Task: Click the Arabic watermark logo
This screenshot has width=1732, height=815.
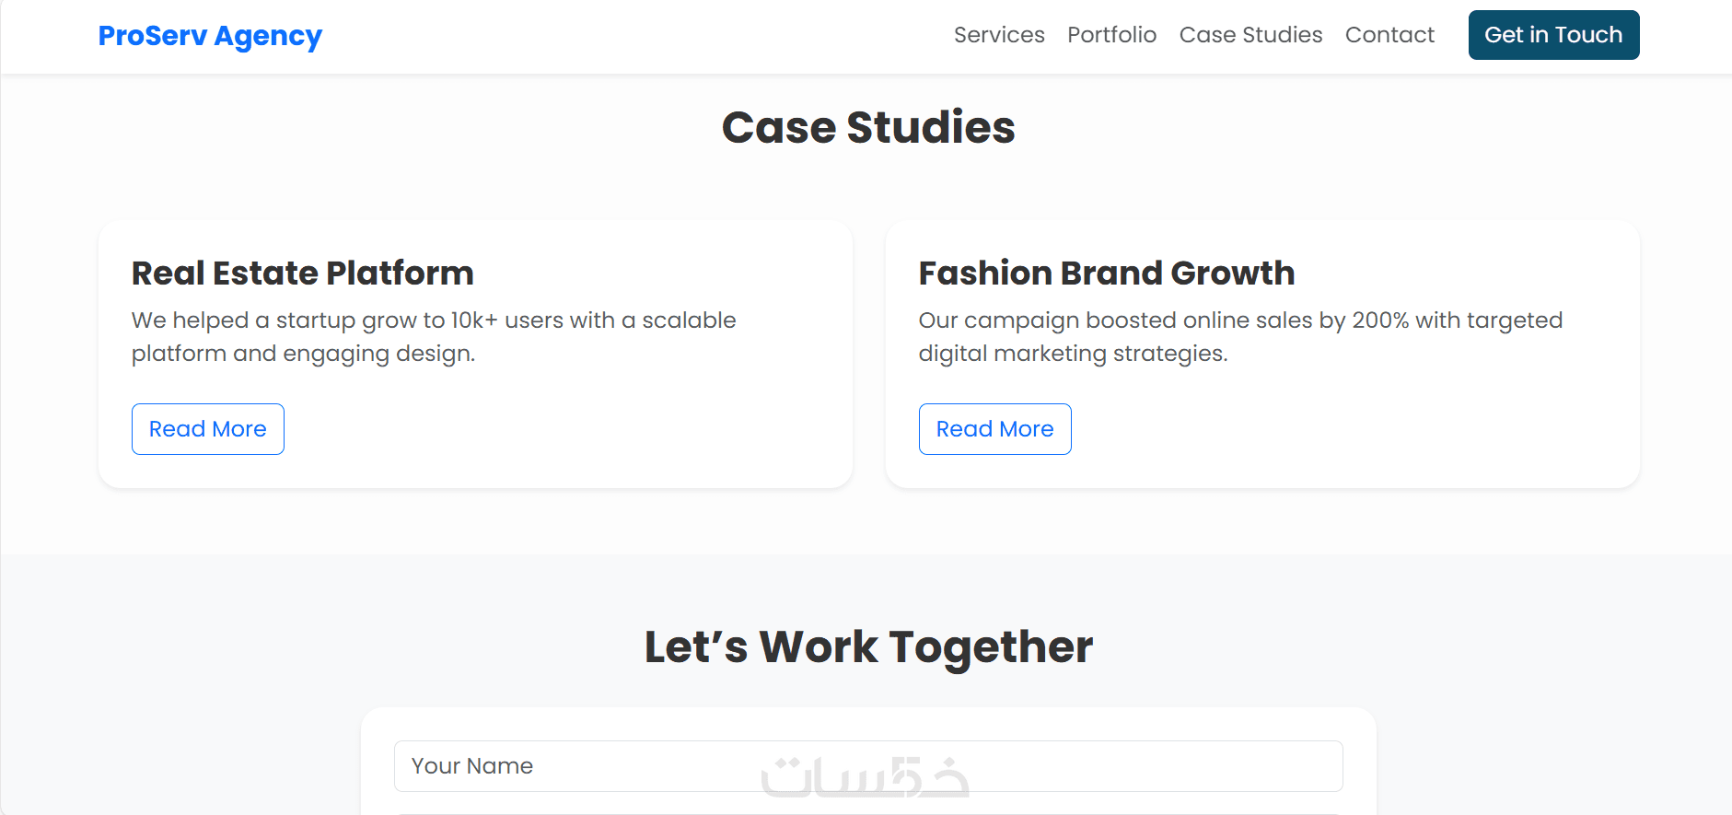Action: (x=866, y=778)
